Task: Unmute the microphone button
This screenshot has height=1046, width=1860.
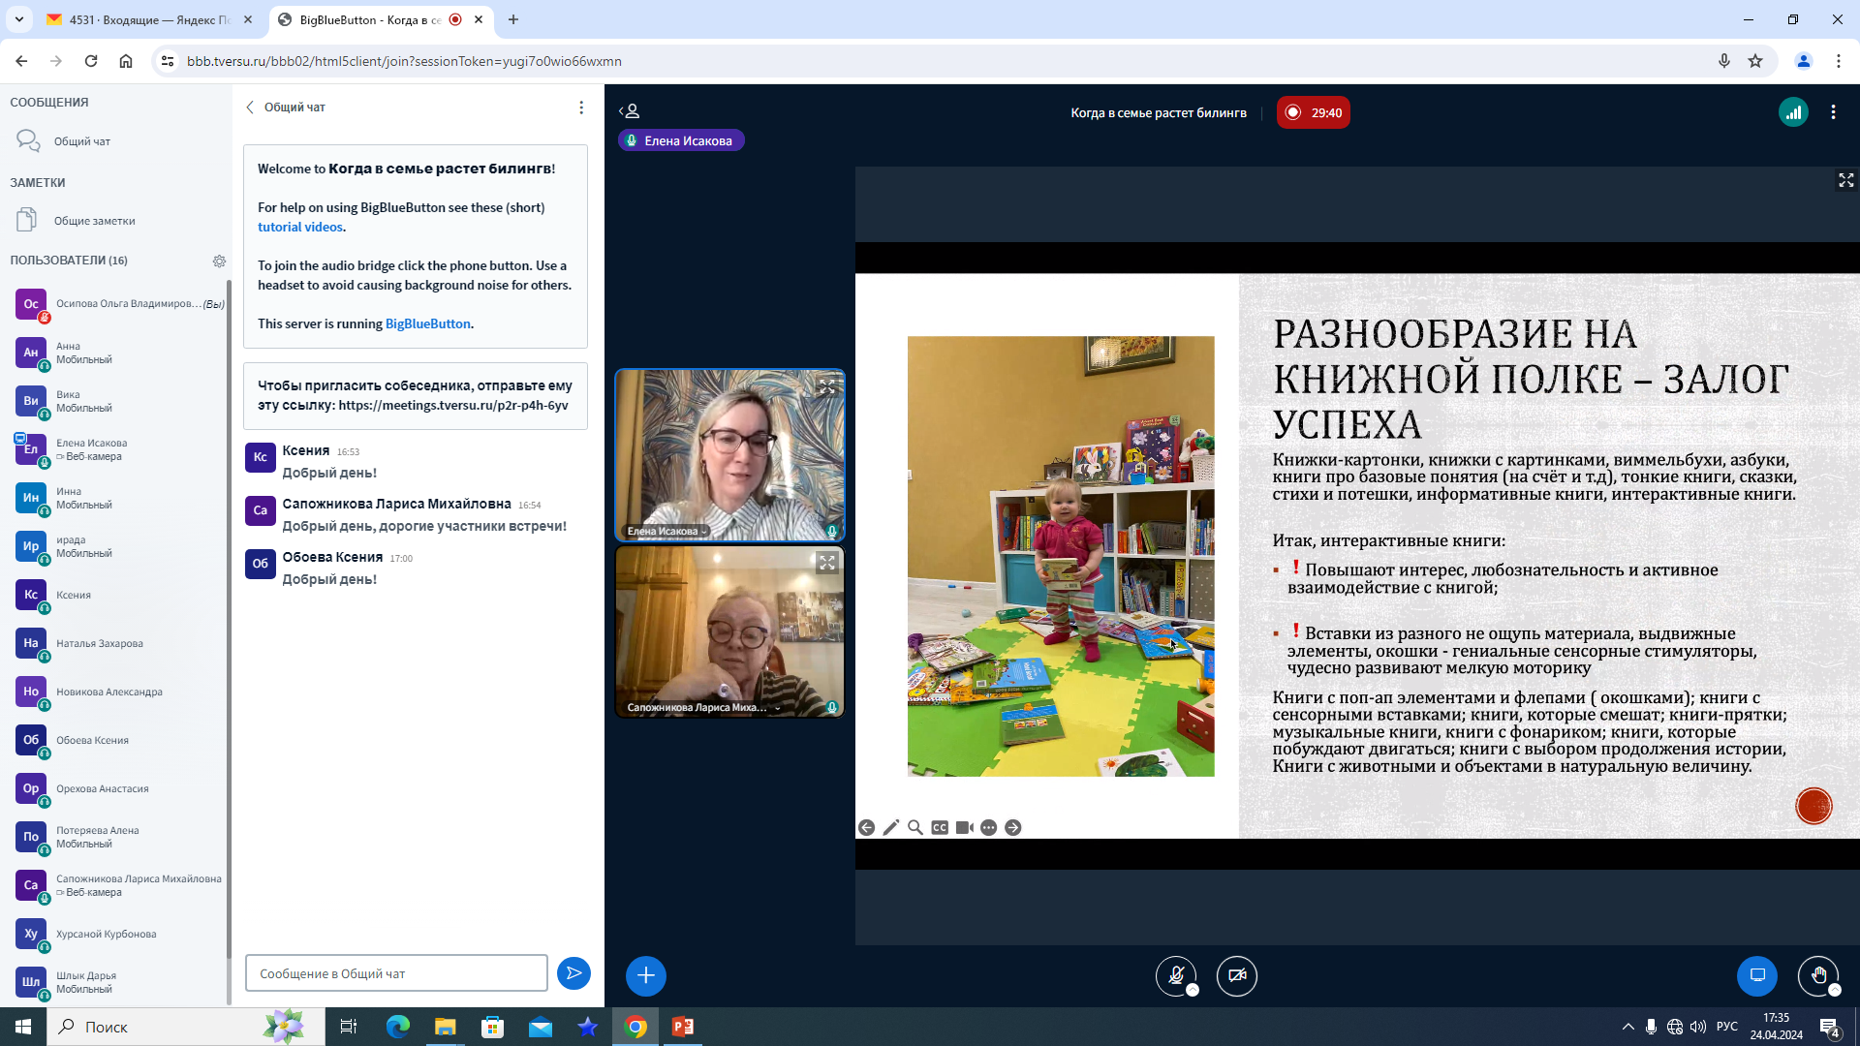Action: (x=1176, y=975)
